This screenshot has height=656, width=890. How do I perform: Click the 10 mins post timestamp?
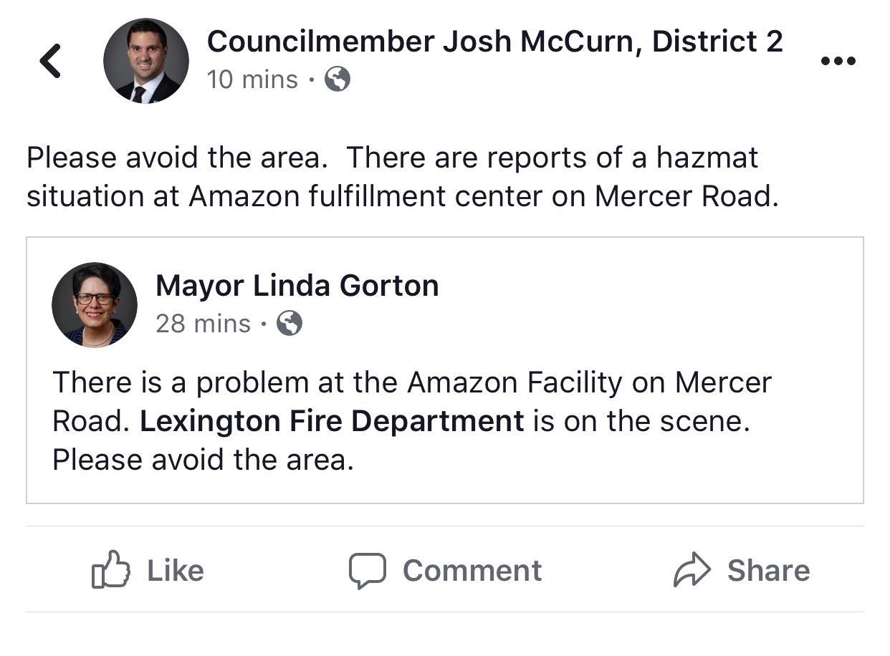coord(252,79)
